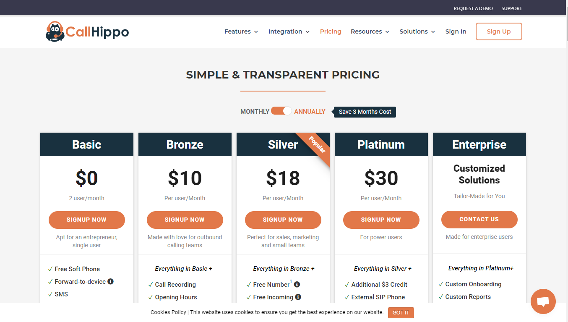
Task: Expand the Solutions dropdown menu
Action: (x=417, y=31)
